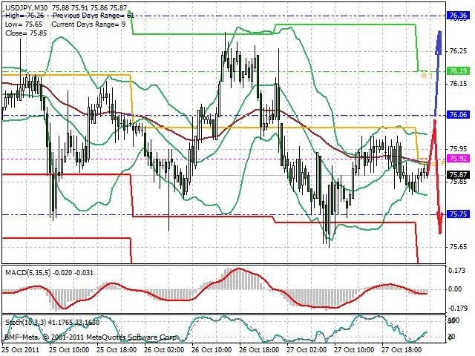Click the red down arrow forecast

click(436, 177)
